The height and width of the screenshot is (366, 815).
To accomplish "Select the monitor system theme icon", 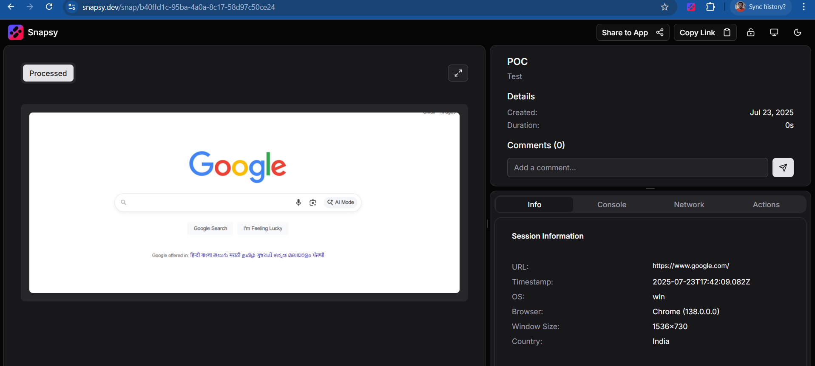I will [774, 32].
